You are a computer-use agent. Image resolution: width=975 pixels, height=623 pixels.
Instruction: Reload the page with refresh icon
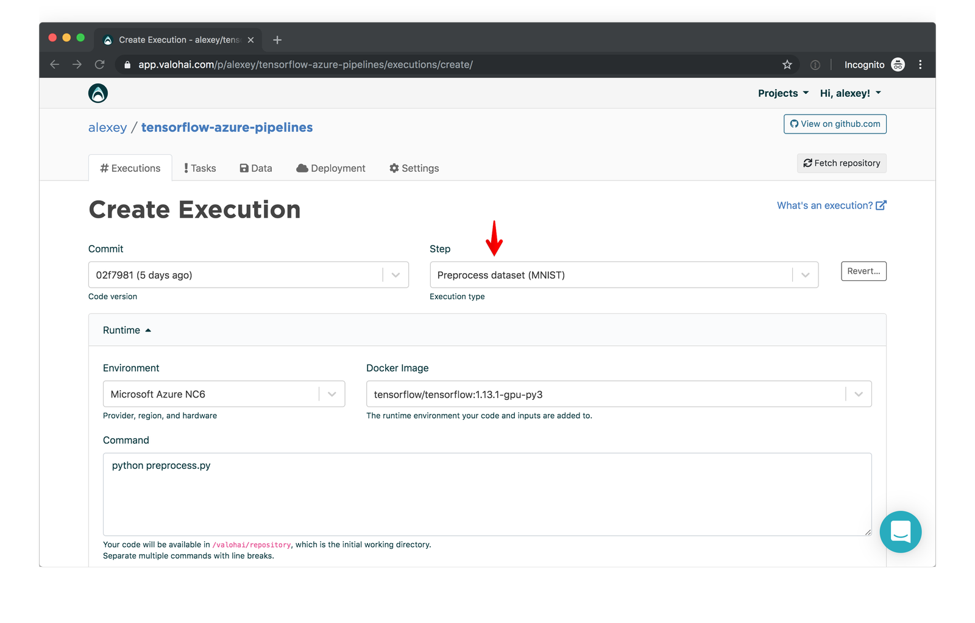[x=100, y=65]
